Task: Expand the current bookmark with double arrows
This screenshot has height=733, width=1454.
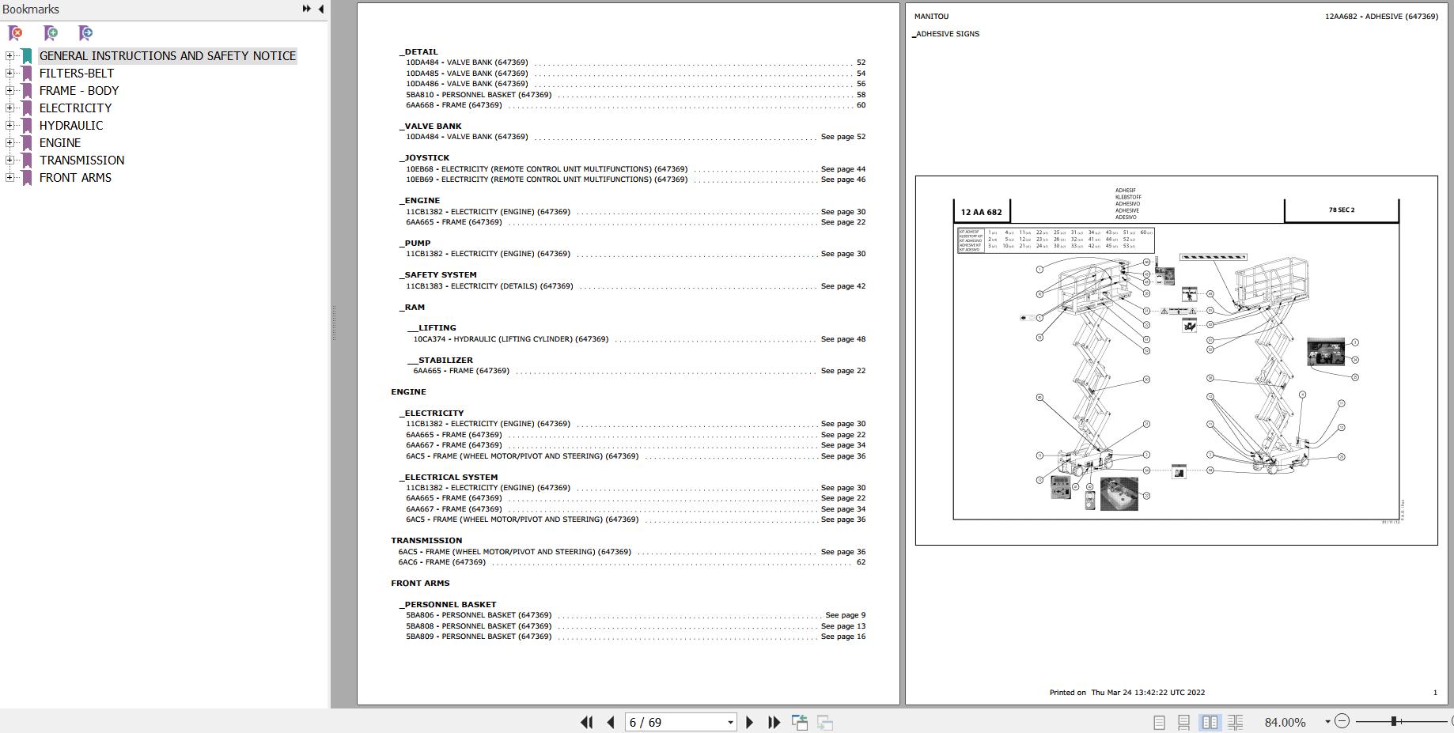Action: [305, 9]
